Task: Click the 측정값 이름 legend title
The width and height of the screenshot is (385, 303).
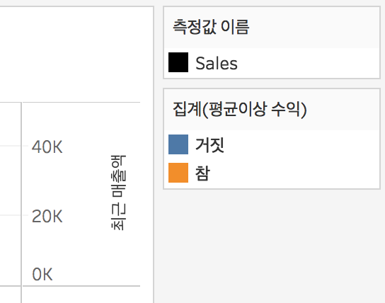Action: [x=211, y=27]
